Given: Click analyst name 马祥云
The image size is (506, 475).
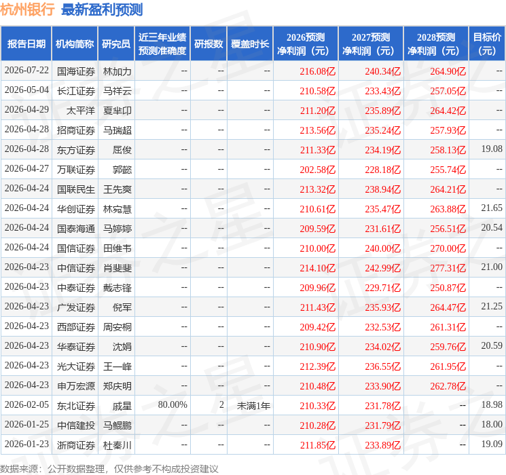Looking at the screenshot, I should 117,91.
